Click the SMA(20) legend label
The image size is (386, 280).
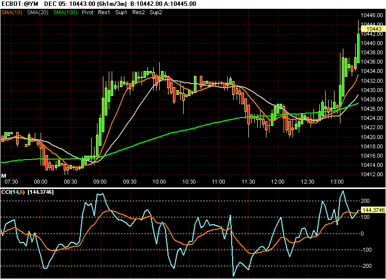point(38,12)
